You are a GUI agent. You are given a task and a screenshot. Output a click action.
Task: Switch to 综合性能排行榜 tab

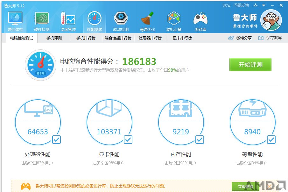click(x=118, y=38)
